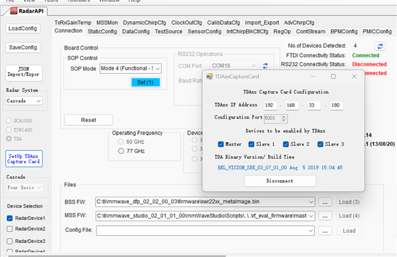397x257 pixels.
Task: Open the DynamicChirpCfg tab
Action: 145,22
